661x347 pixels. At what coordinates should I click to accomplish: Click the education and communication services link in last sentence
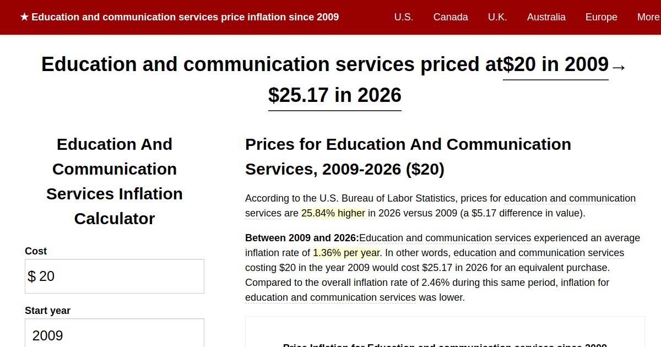pos(330,297)
